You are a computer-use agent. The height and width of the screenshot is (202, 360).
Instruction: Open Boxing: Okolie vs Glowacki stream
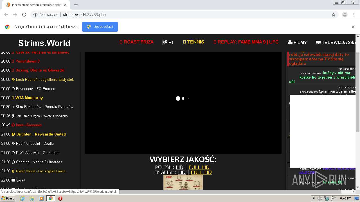40,70
